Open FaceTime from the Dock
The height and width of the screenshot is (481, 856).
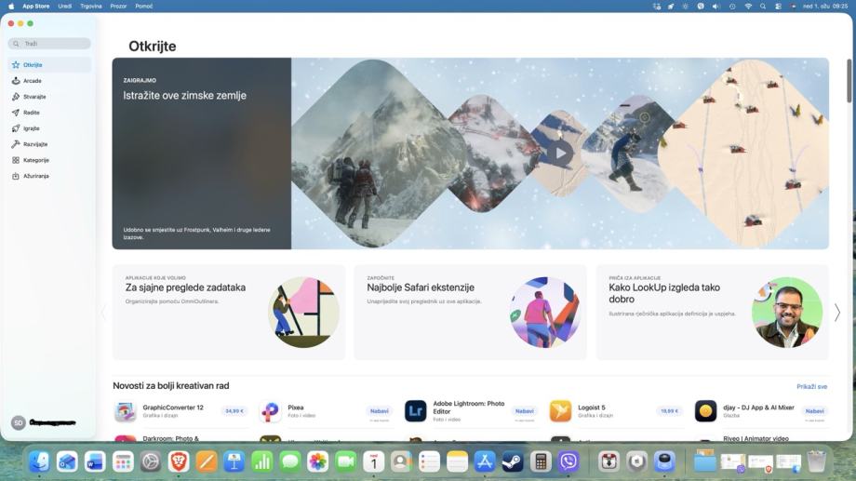pos(345,461)
